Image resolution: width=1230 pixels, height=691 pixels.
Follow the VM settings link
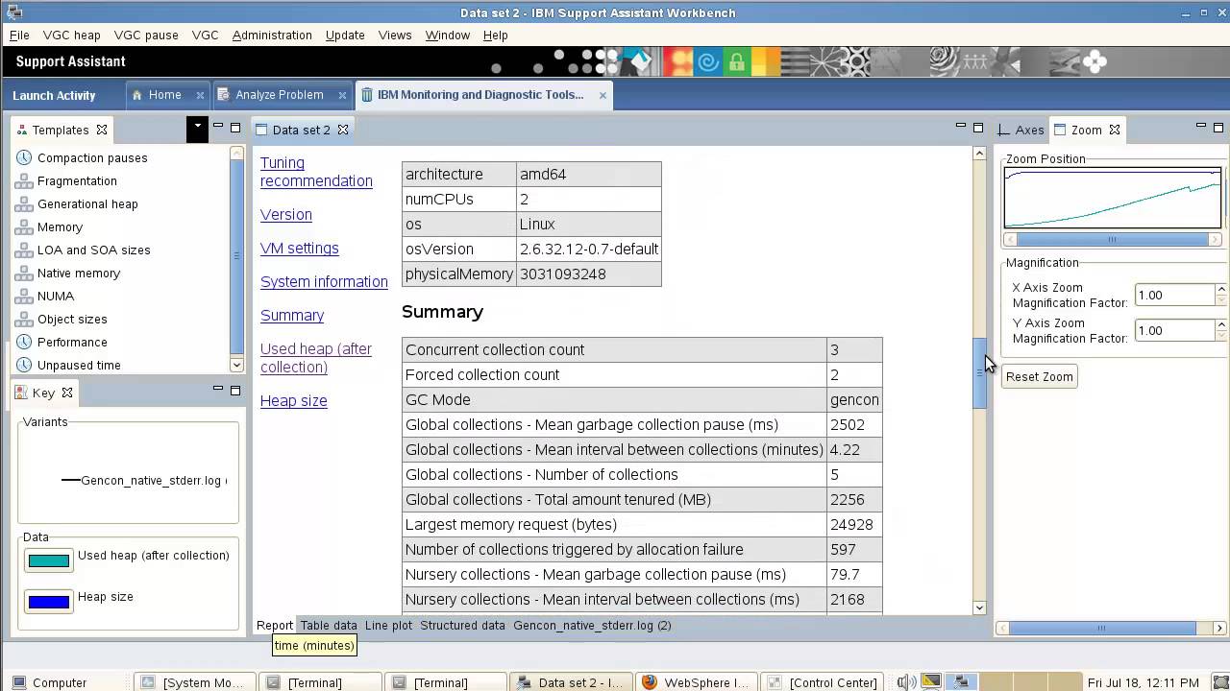[x=300, y=248]
